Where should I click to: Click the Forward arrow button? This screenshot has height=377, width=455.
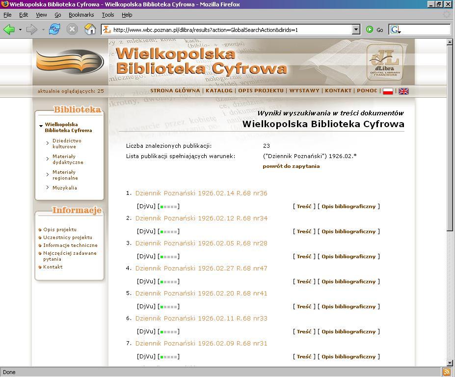[x=31, y=29]
